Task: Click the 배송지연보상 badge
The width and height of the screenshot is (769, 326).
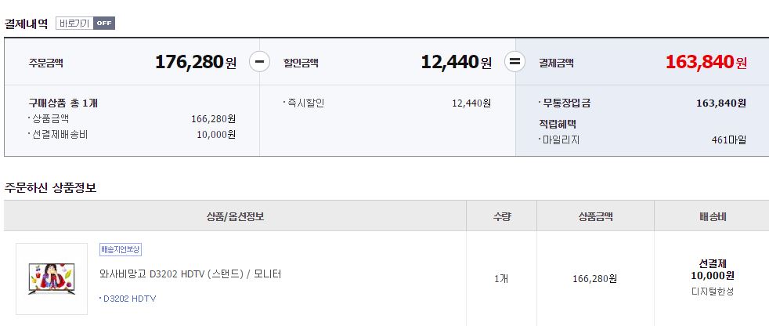Action: coord(121,249)
